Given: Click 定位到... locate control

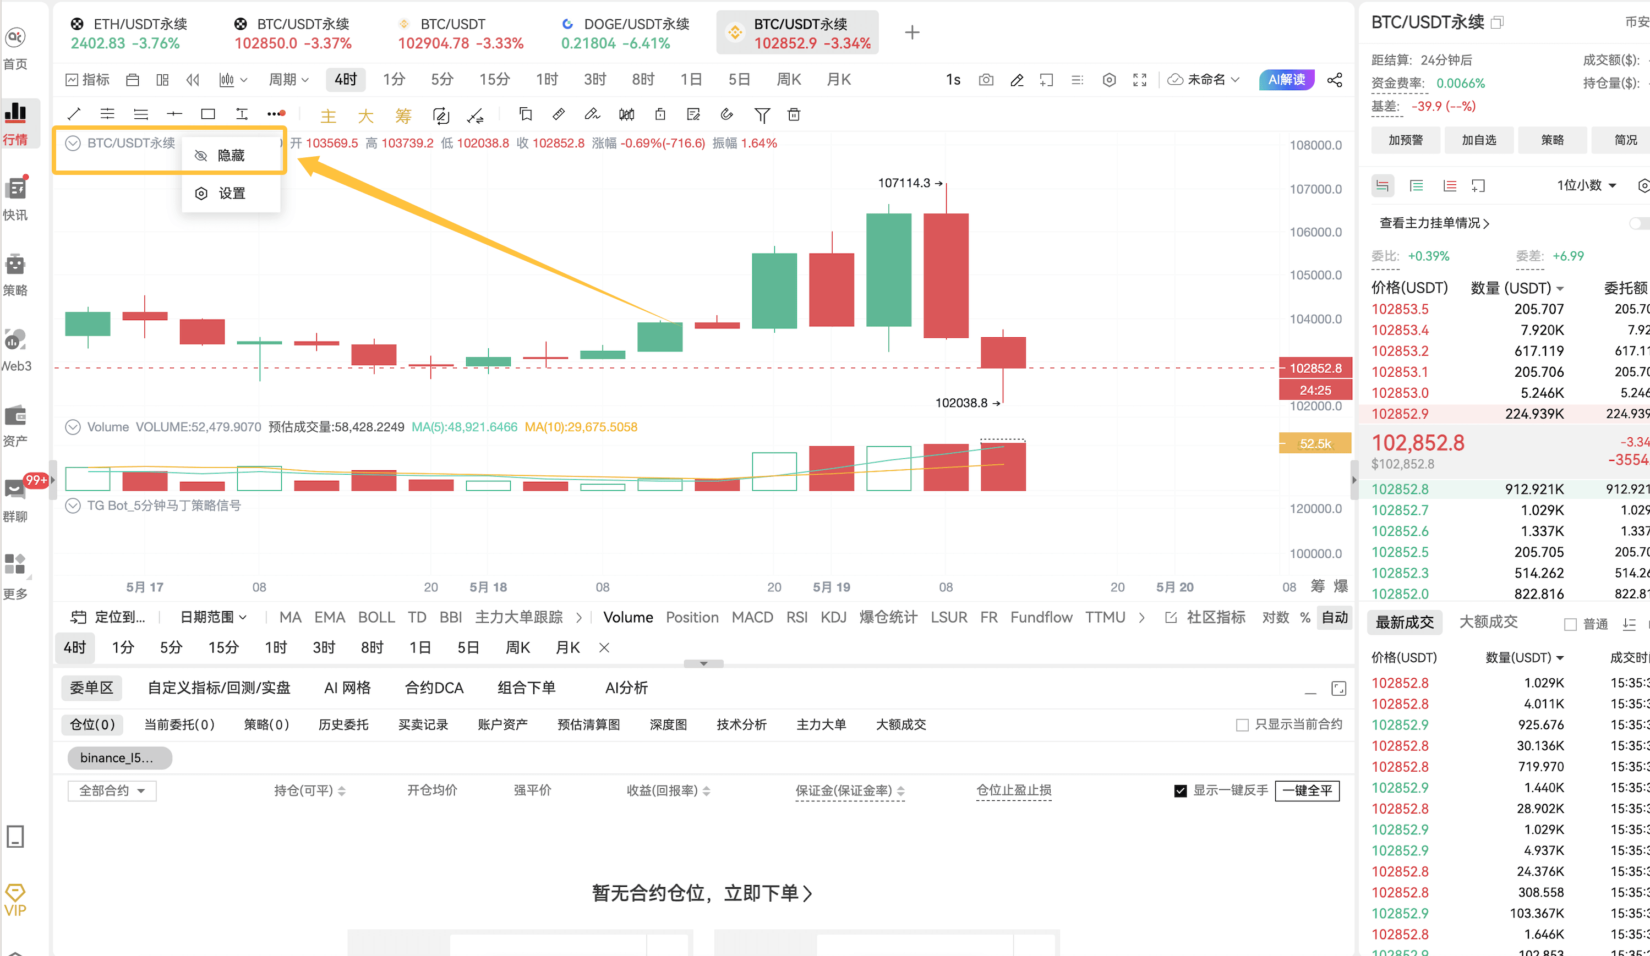Looking at the screenshot, I should (x=108, y=618).
